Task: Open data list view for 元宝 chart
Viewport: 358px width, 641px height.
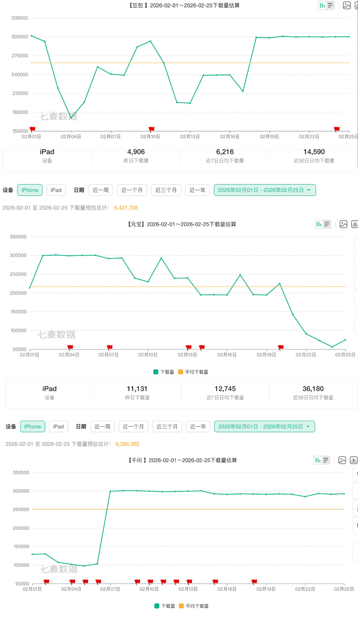Action: (x=327, y=224)
